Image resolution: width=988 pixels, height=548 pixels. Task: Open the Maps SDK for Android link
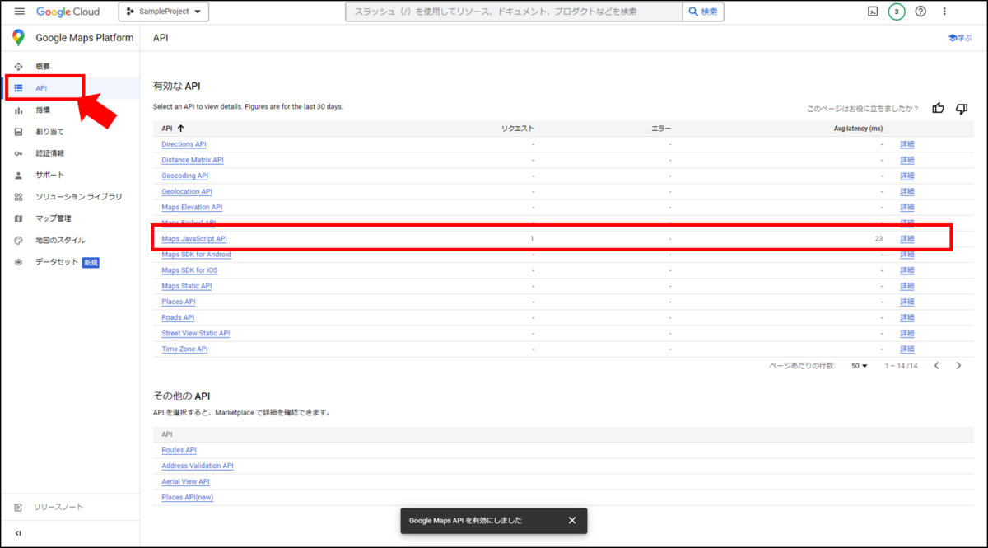click(x=196, y=255)
